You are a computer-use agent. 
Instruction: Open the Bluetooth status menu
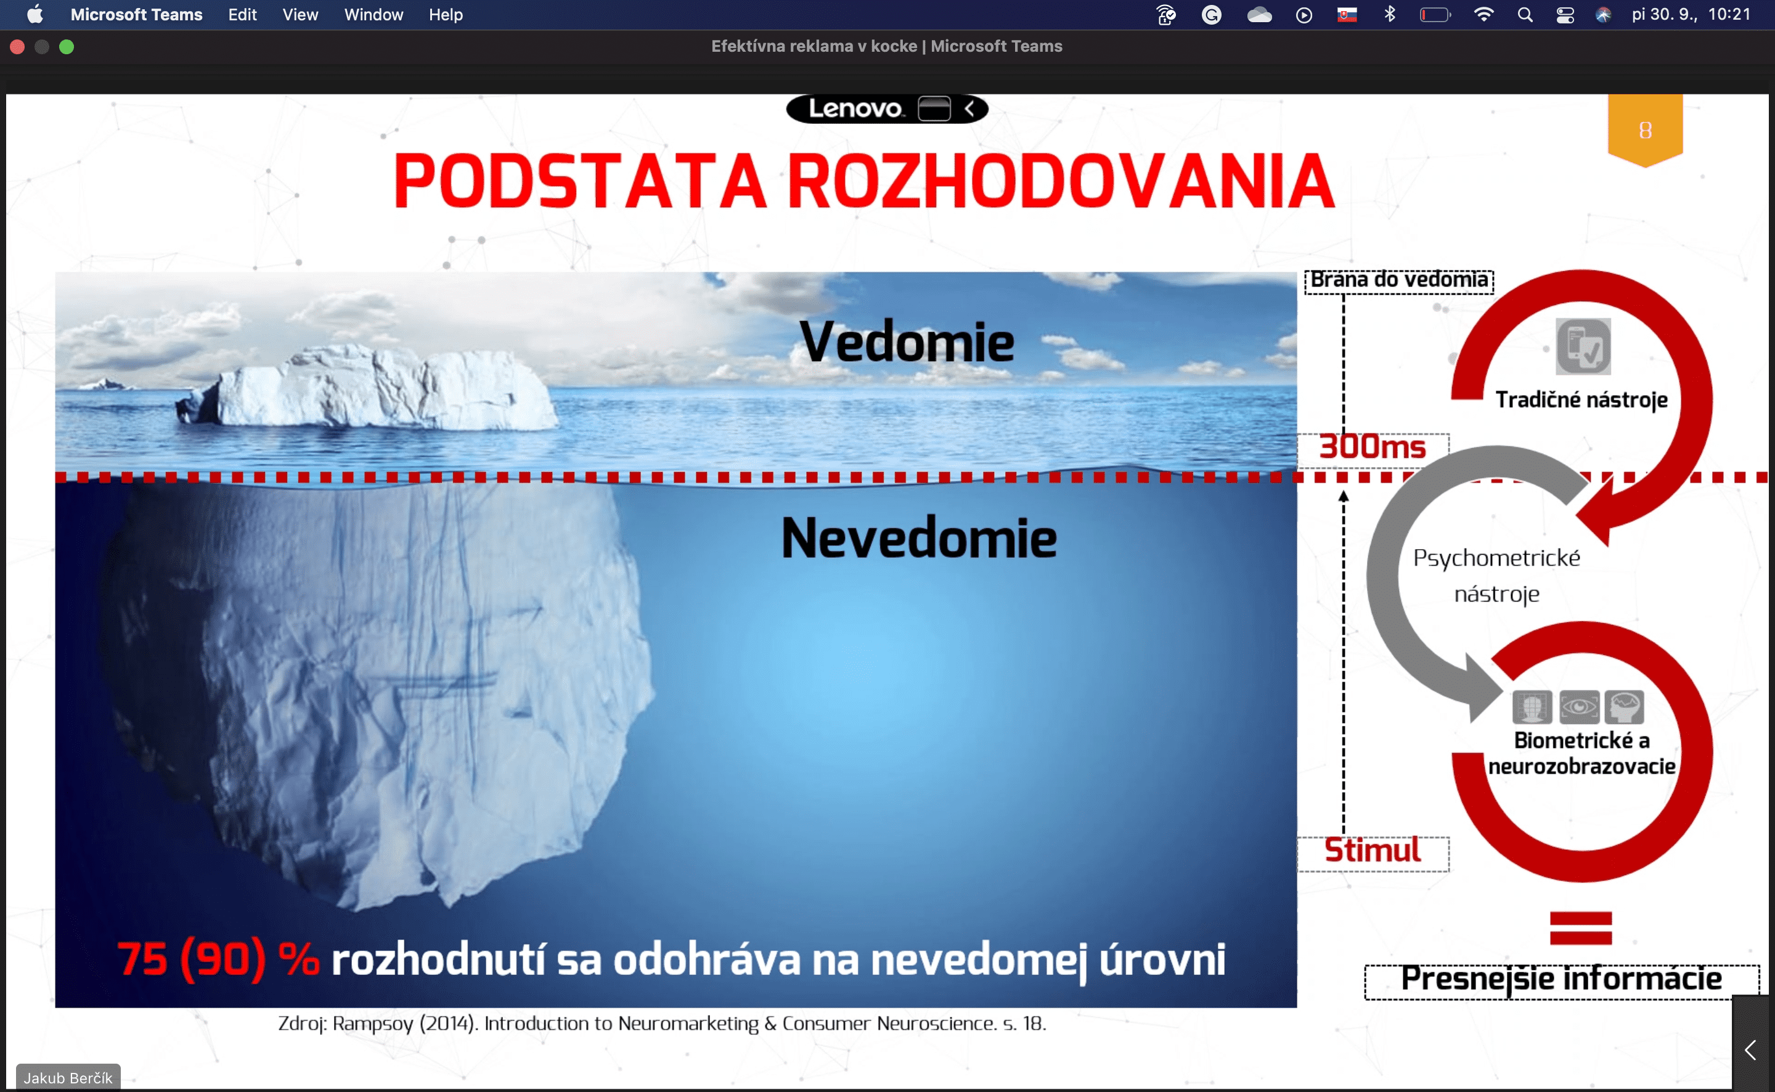pyautogui.click(x=1389, y=14)
